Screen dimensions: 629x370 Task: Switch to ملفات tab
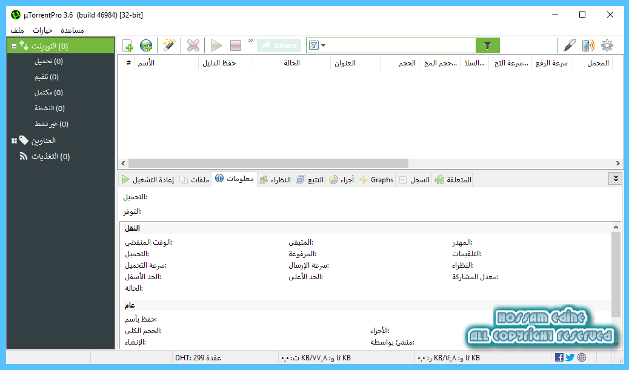tap(194, 180)
